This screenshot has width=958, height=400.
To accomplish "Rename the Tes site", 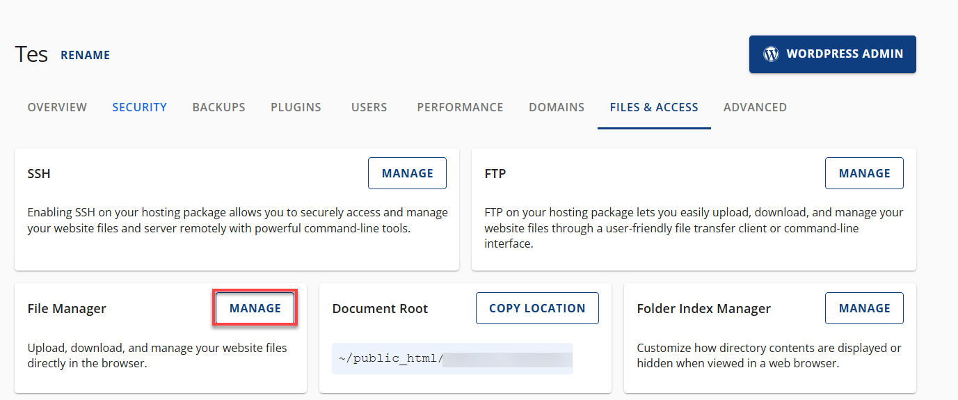I will [85, 55].
